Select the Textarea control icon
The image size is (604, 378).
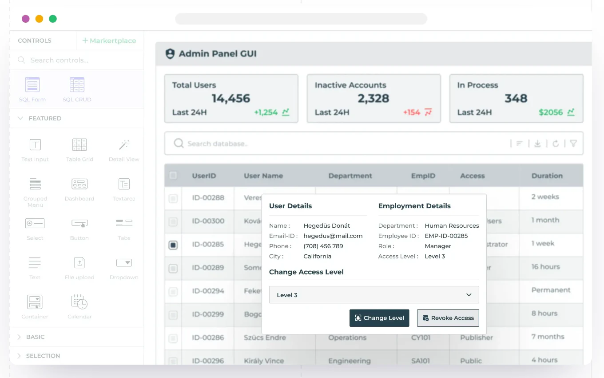point(124,184)
